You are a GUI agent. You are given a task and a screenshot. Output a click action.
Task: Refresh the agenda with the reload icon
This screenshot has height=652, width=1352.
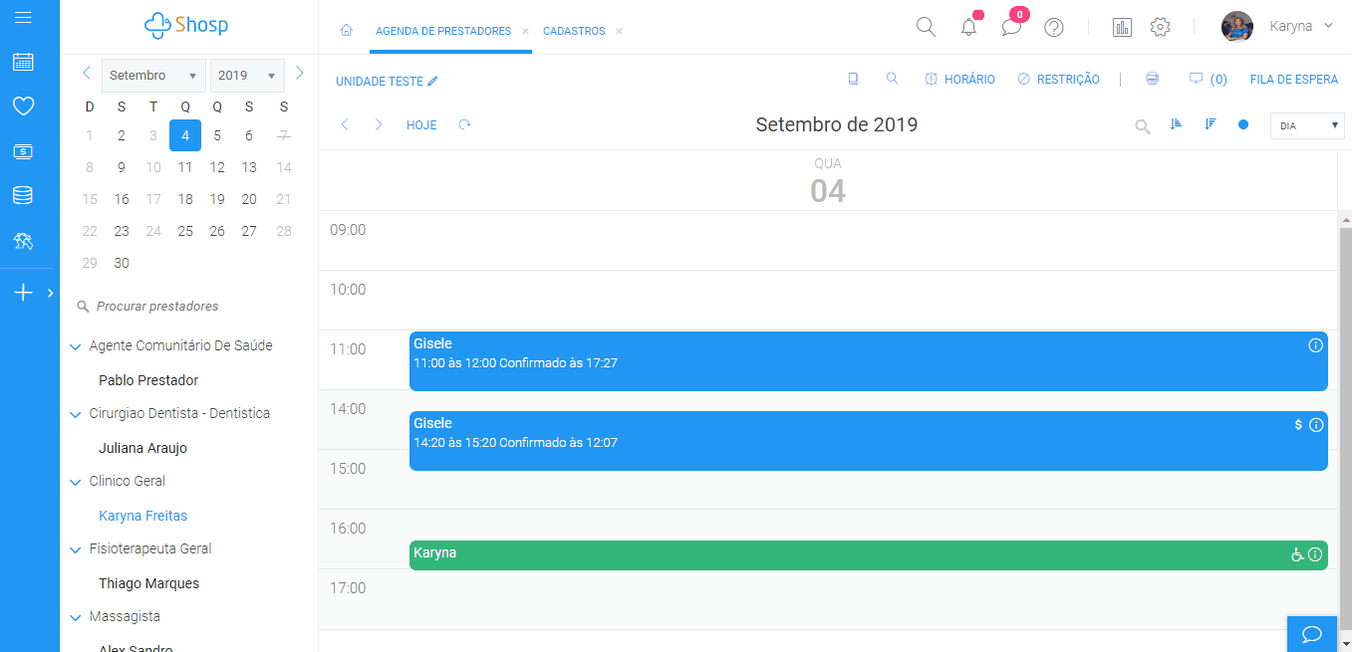[464, 124]
